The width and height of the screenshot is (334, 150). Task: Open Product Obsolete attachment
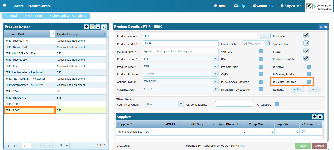tap(306, 58)
